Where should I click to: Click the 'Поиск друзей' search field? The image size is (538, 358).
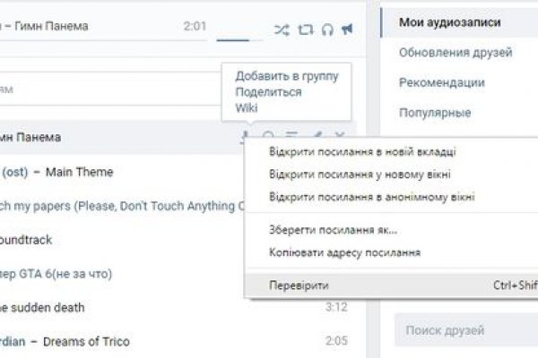tap(466, 331)
